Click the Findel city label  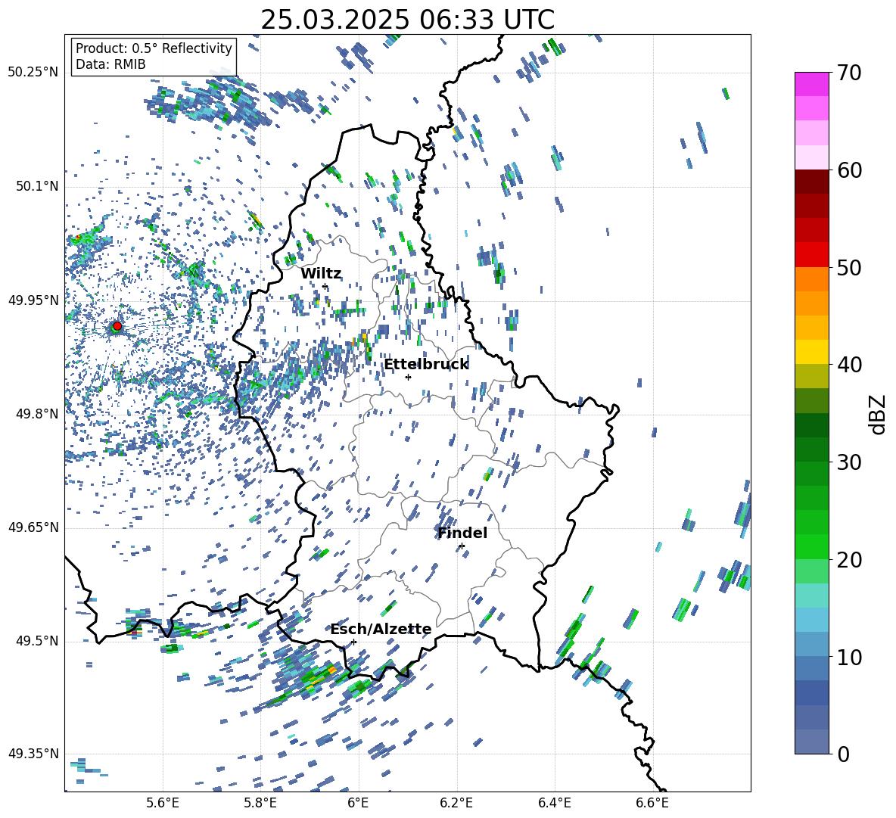coord(462,533)
